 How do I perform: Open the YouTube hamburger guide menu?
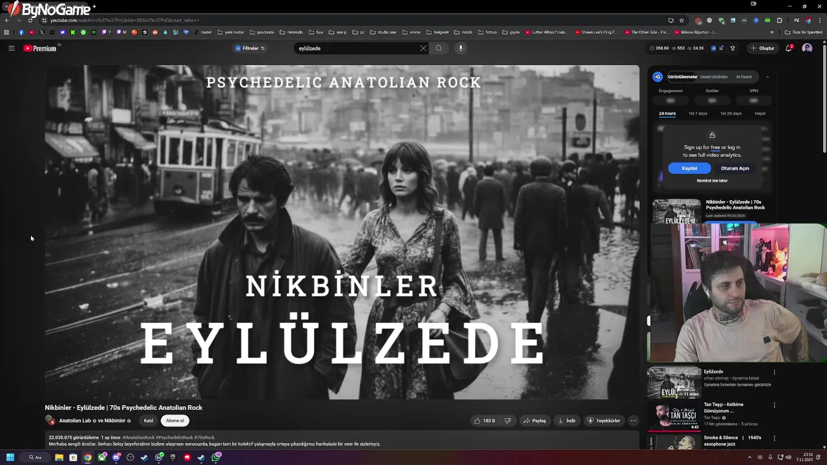coord(11,48)
